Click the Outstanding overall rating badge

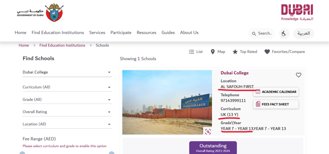pos(213,148)
